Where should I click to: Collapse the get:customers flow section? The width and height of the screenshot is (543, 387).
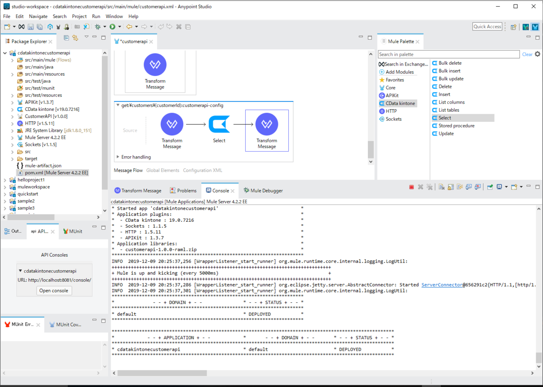(118, 105)
